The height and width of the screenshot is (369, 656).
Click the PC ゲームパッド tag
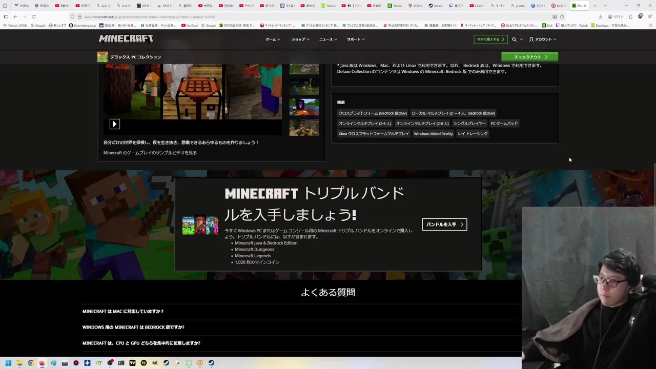click(504, 124)
